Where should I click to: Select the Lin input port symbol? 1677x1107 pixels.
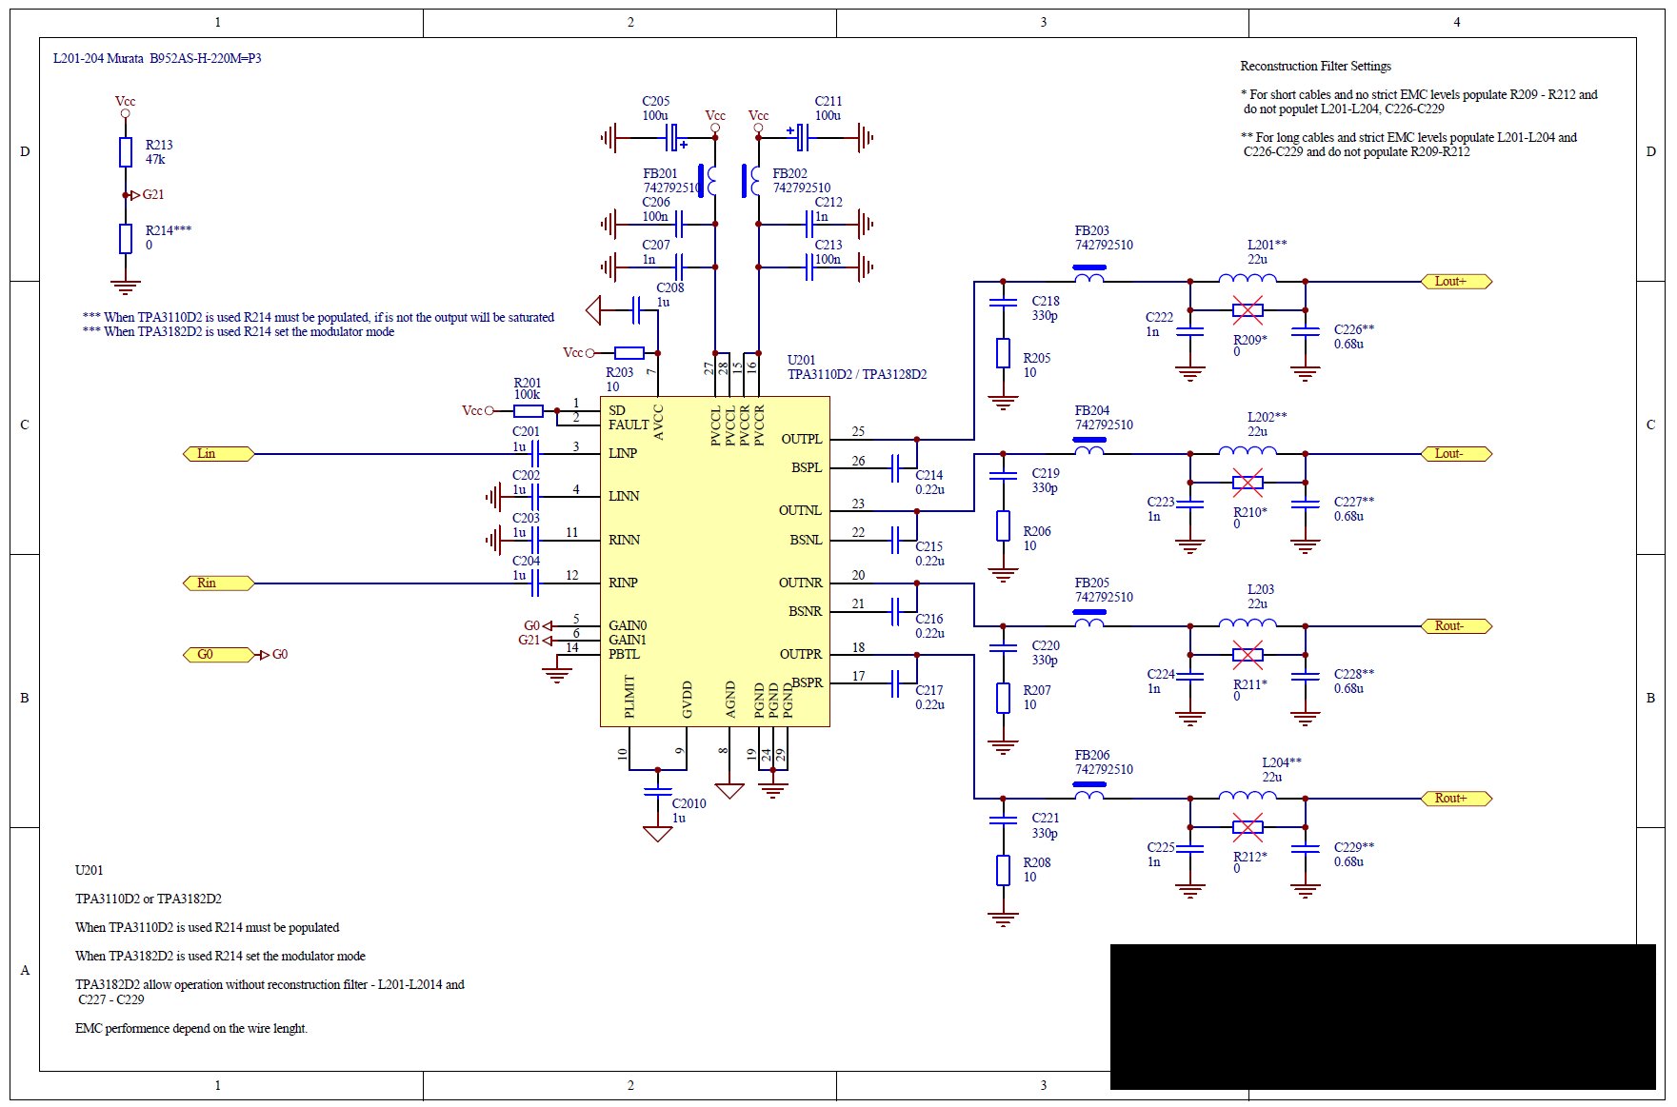218,454
